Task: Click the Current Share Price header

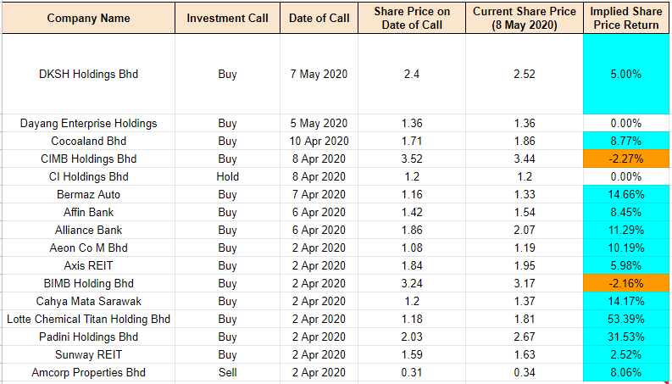Action: pos(525,18)
